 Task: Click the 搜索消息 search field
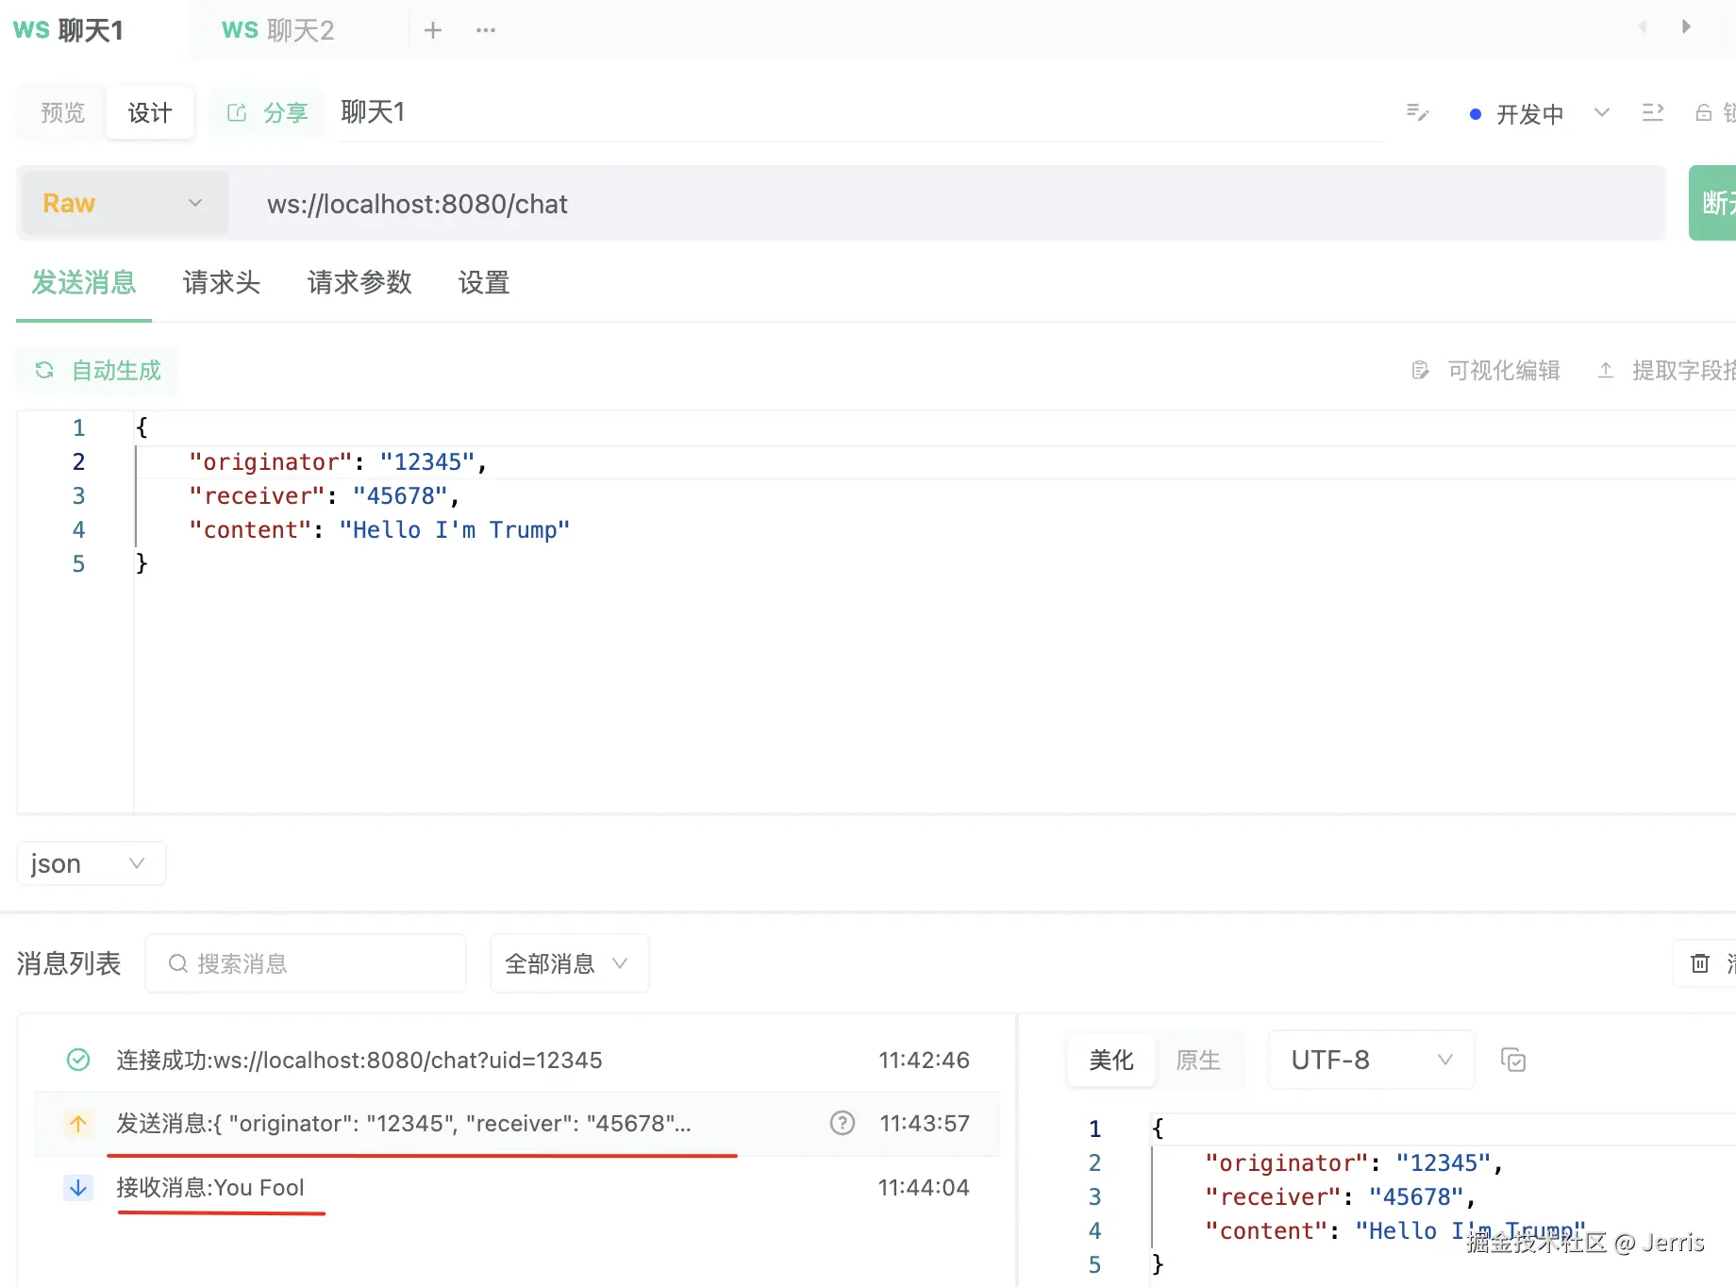[306, 963]
